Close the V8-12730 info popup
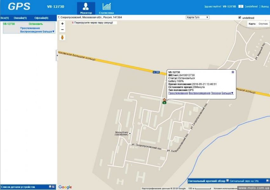 (233, 72)
